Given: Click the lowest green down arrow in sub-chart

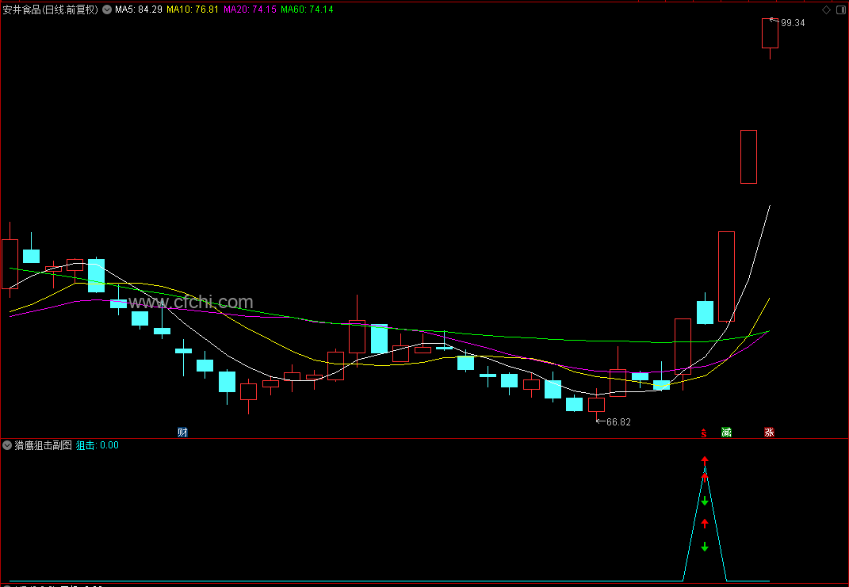Looking at the screenshot, I should (x=705, y=547).
